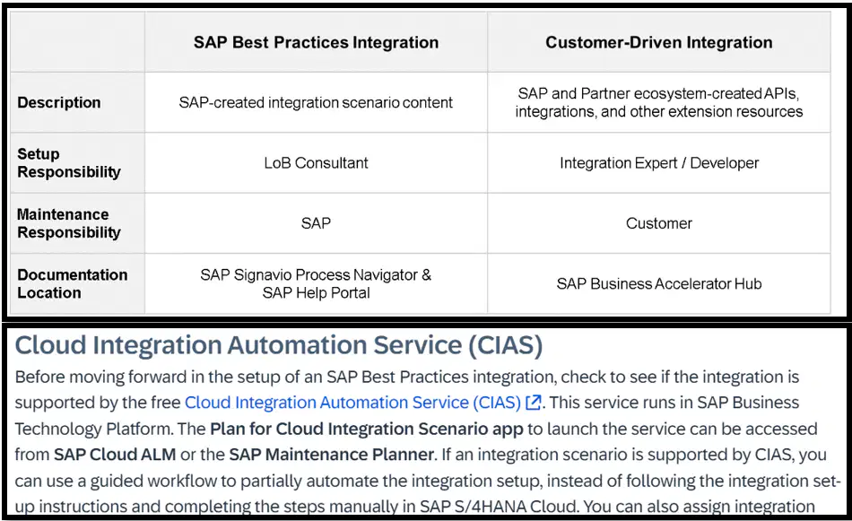Click the Integration Expert / Developer cell
852x521 pixels.
(658, 163)
